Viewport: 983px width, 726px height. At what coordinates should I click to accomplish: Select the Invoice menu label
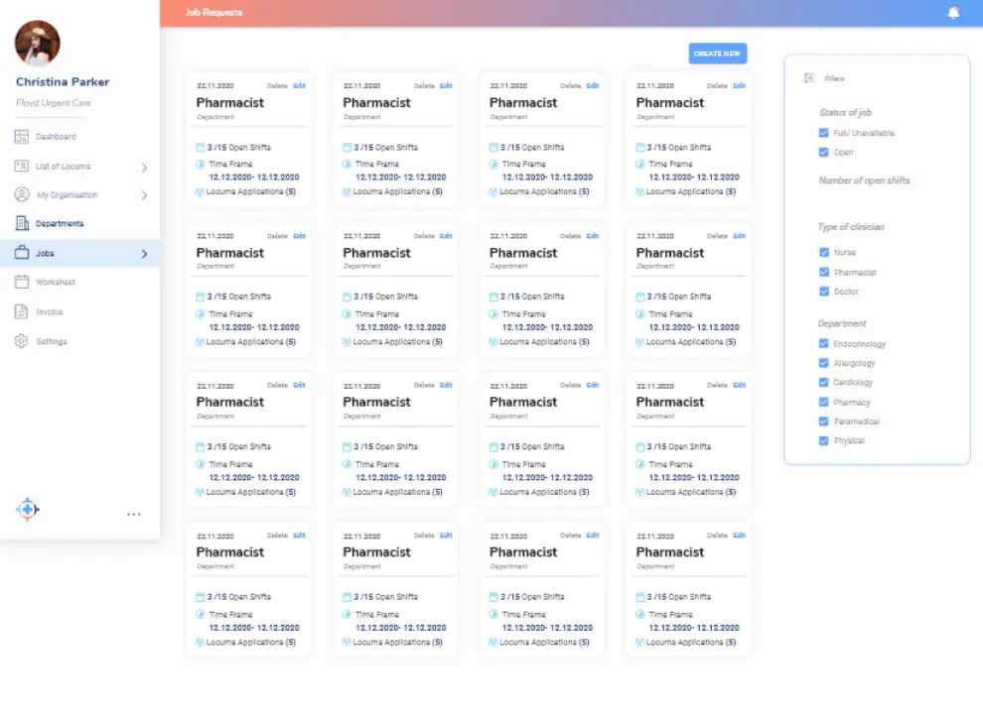pyautogui.click(x=50, y=312)
